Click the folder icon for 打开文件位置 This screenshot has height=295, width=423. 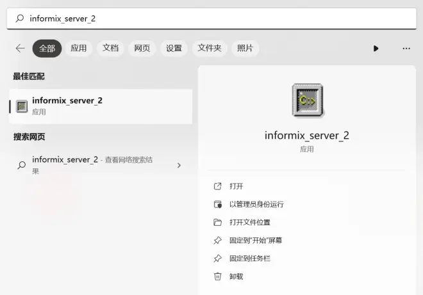217,222
